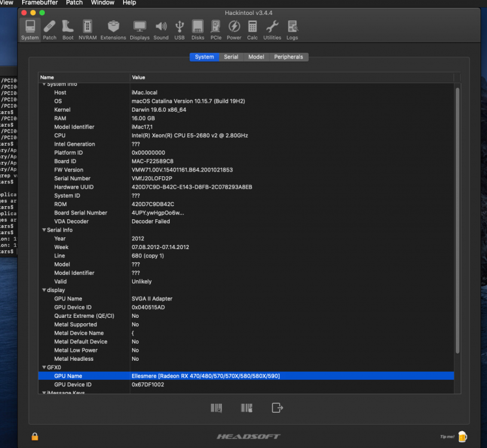
Task: Open the Patch toolbar section
Action: tap(50, 30)
